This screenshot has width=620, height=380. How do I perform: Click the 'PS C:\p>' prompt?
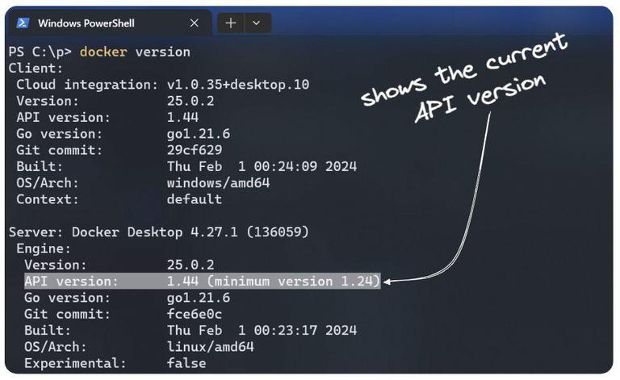tap(40, 52)
